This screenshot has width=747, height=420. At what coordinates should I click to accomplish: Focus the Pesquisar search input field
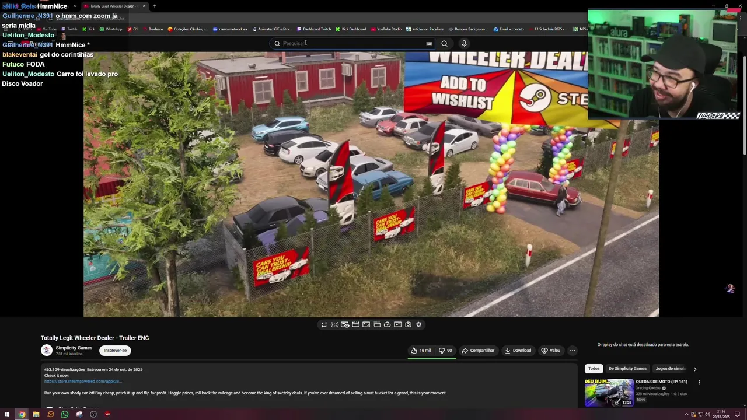353,43
